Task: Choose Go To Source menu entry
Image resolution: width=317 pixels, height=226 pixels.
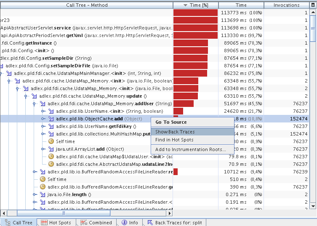Action: (192, 122)
